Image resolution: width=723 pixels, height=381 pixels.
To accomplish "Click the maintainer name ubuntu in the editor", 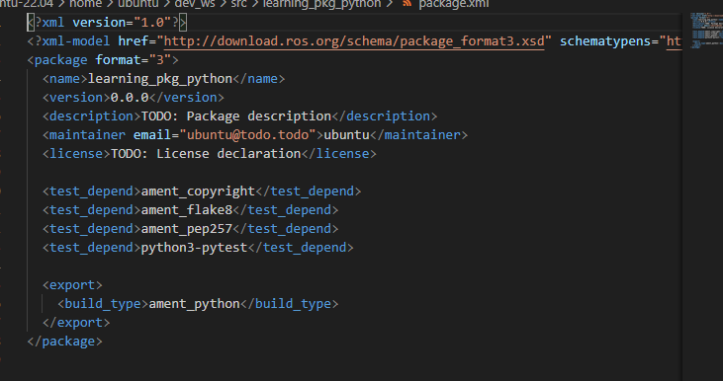I will pos(347,135).
